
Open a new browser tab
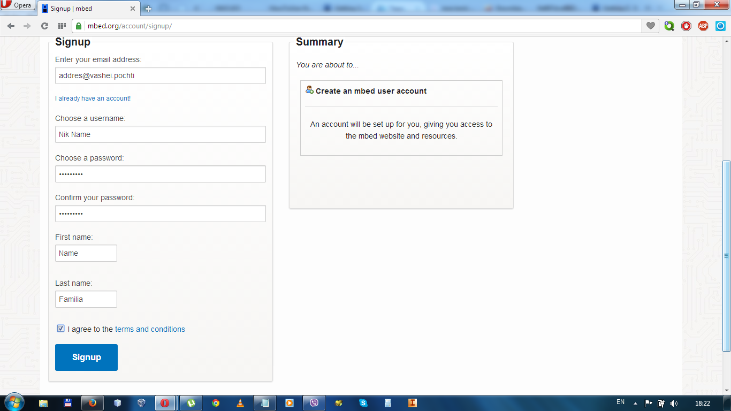(x=148, y=9)
